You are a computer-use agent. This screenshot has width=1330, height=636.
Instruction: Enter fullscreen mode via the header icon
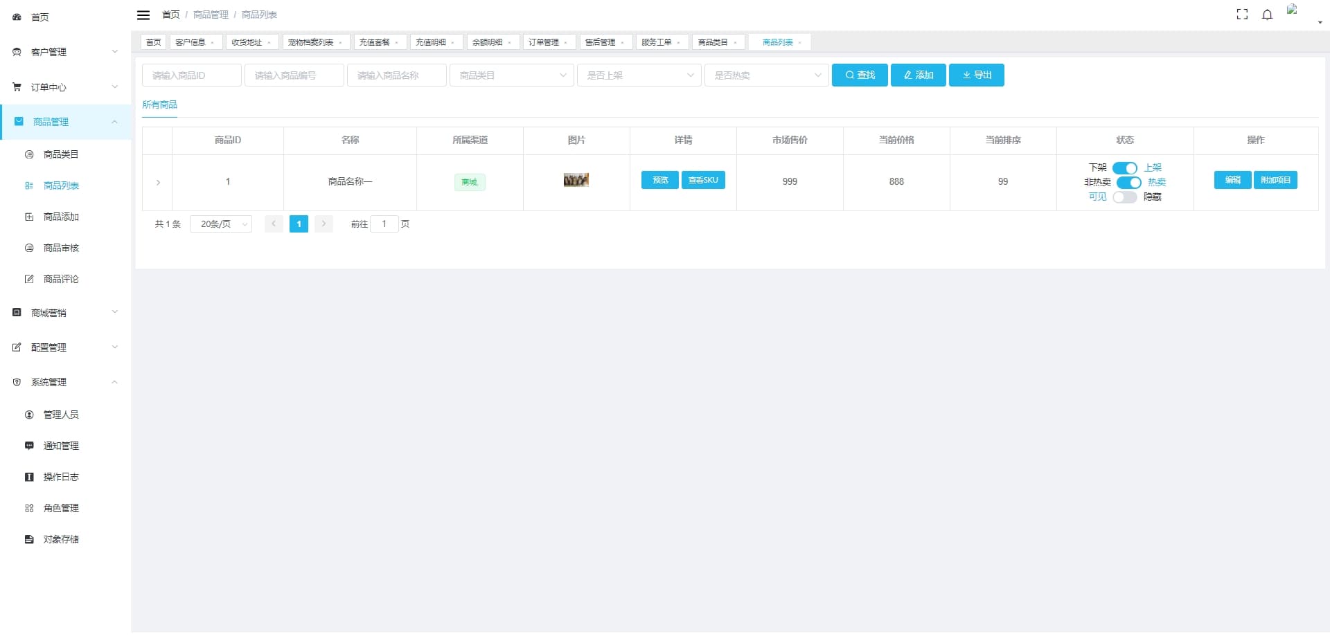point(1242,15)
